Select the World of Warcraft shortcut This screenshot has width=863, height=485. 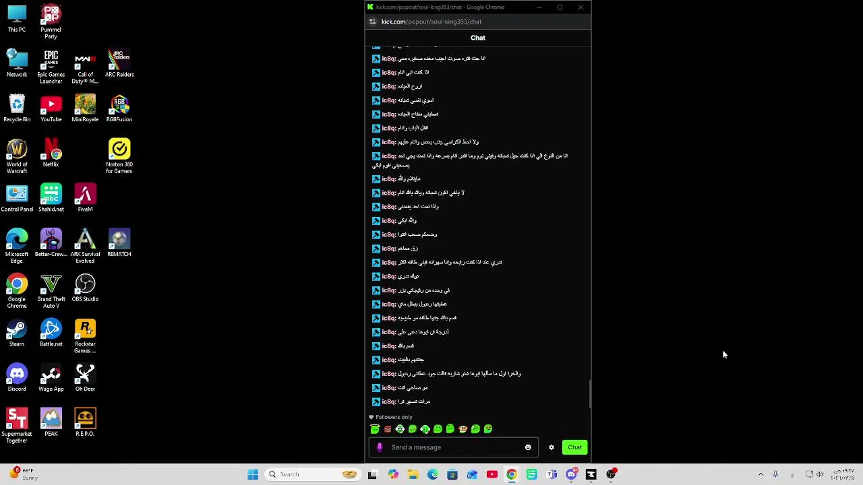pos(17,156)
